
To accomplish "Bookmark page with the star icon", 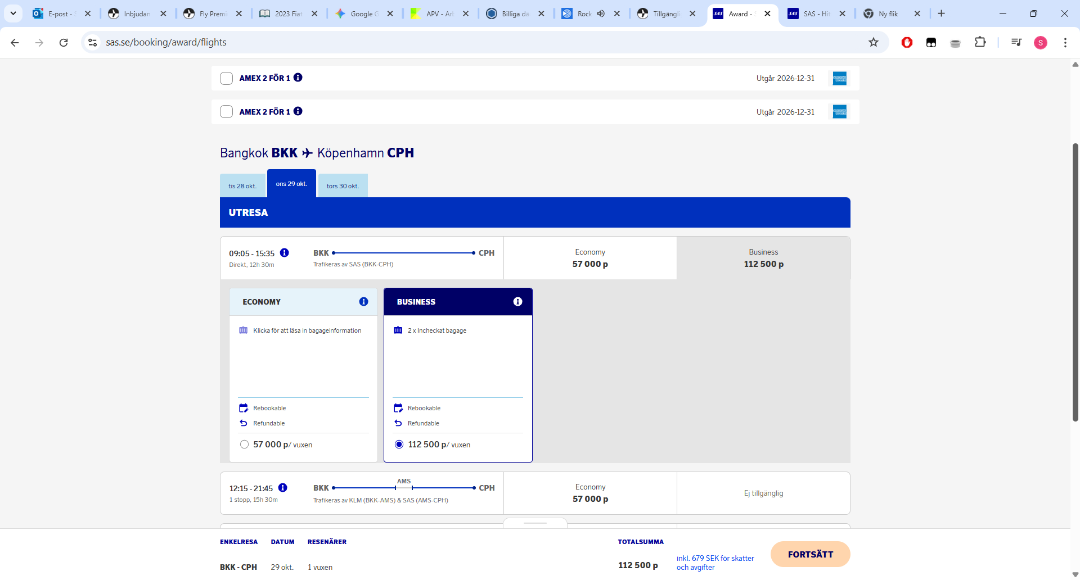I will (x=874, y=42).
